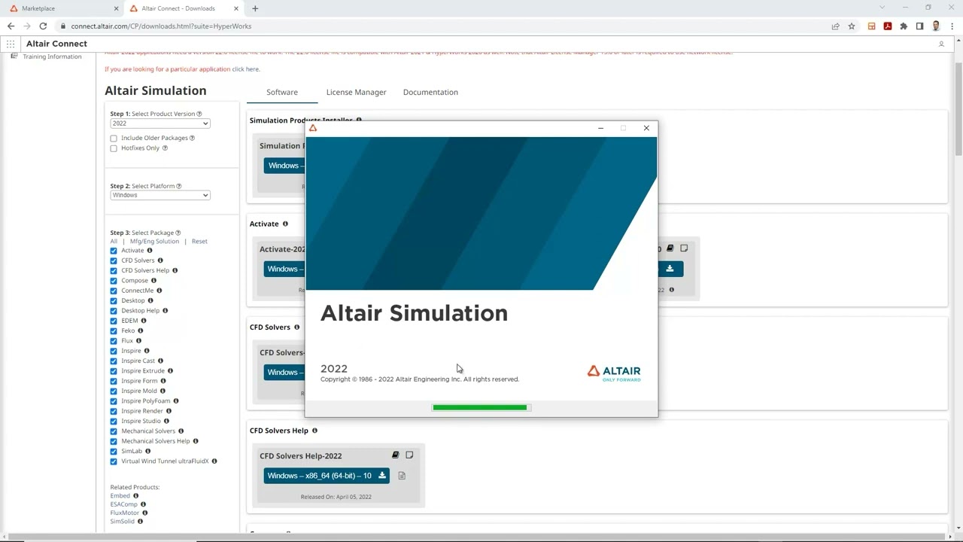Switch to the Documentation tab

pos(430,92)
